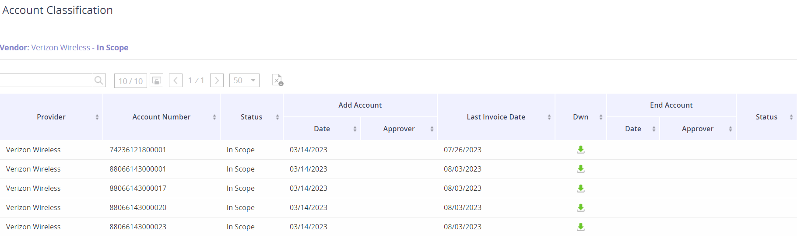Select account number 88066143000020
The image size is (801, 249).
(x=138, y=207)
